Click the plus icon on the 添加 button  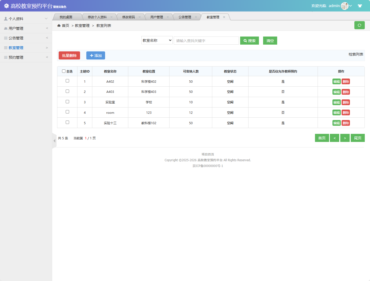point(92,55)
